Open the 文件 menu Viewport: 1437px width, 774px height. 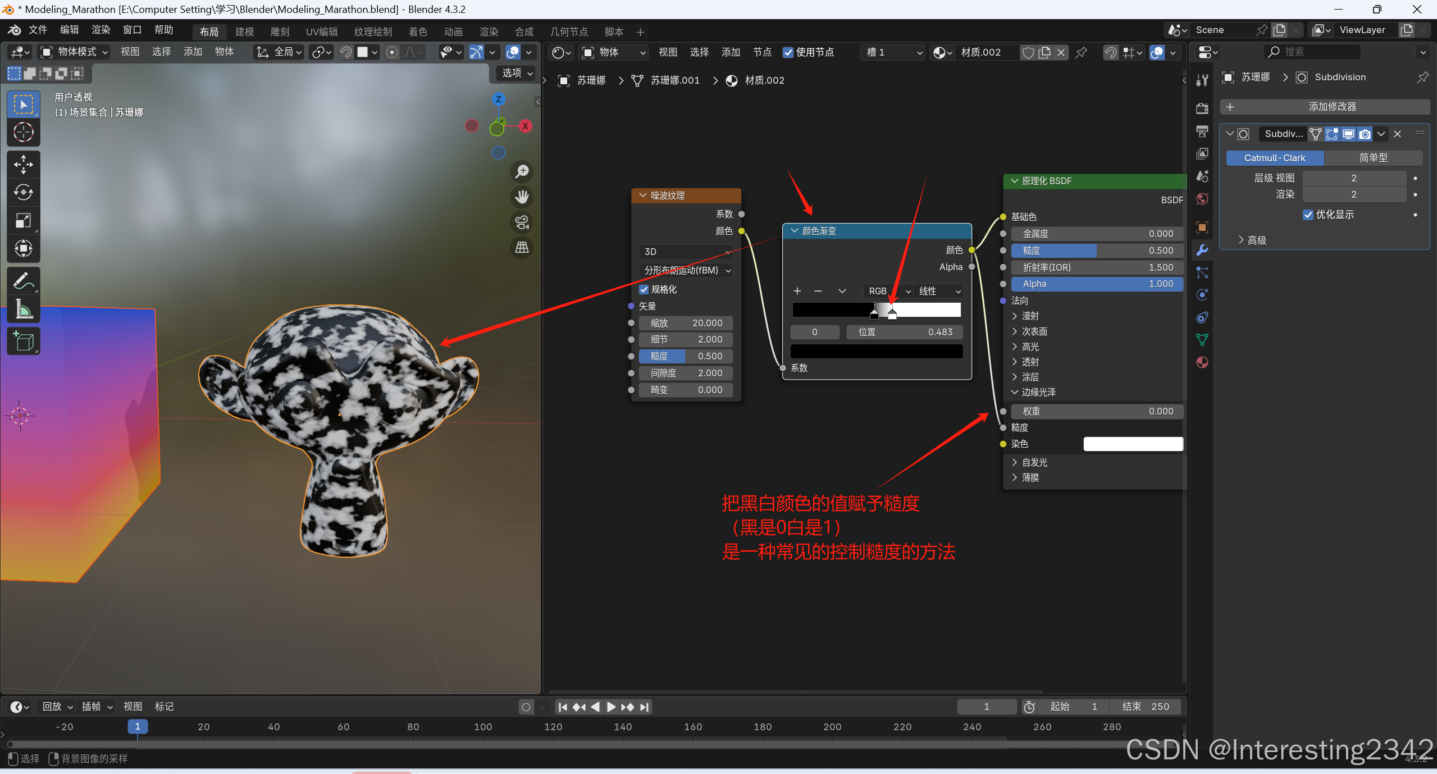point(38,30)
